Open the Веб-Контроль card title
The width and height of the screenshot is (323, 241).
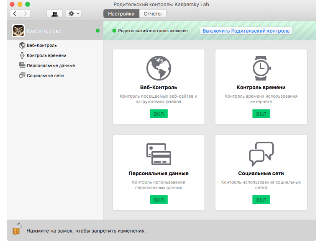(x=159, y=88)
